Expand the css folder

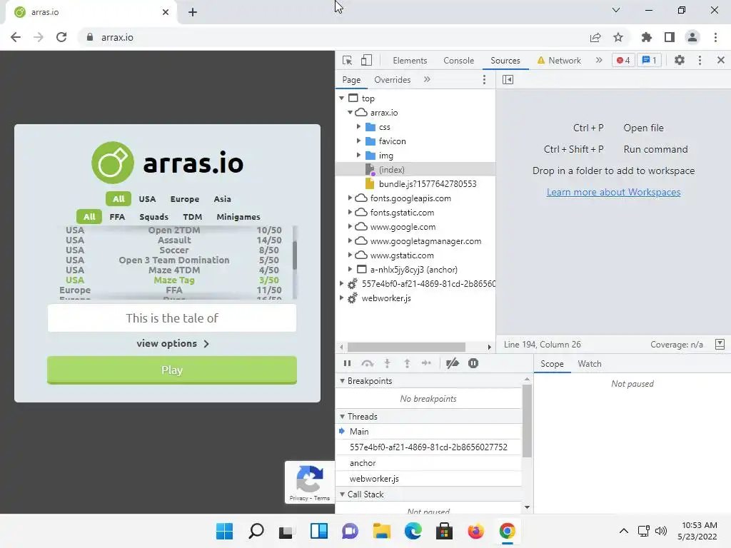point(358,127)
